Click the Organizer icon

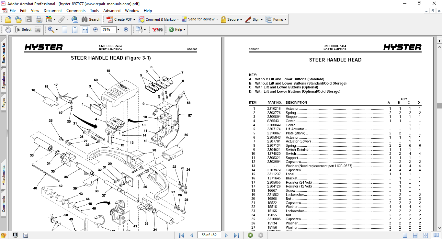pyautogui.click(x=49, y=19)
